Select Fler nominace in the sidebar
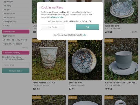This screenshot has width=140, height=105. point(9,14)
